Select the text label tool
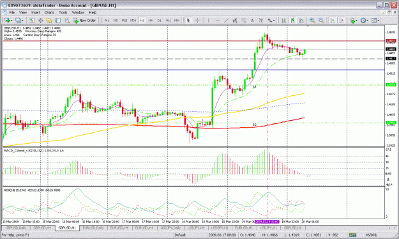The width and height of the screenshot is (399, 239). pos(261,20)
